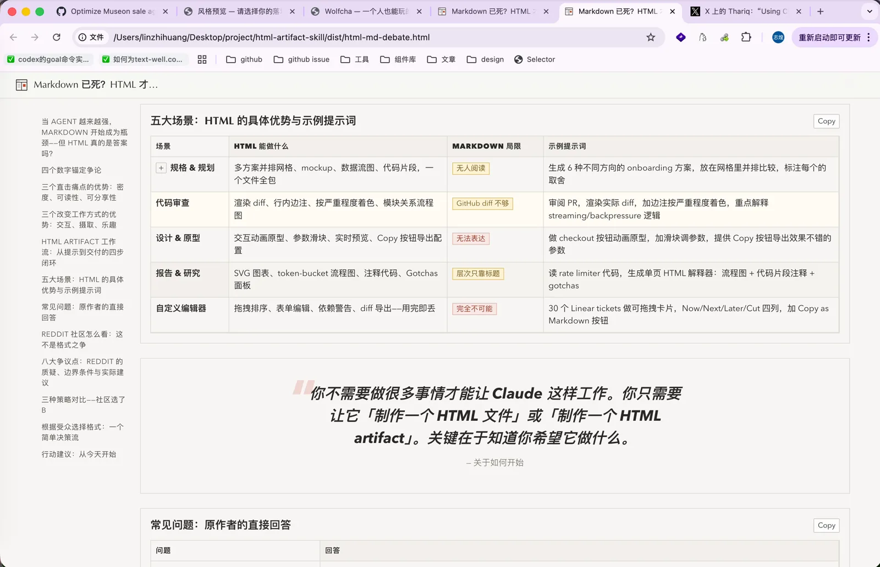Click the 关于如何开始 quote attribution

pyautogui.click(x=495, y=463)
